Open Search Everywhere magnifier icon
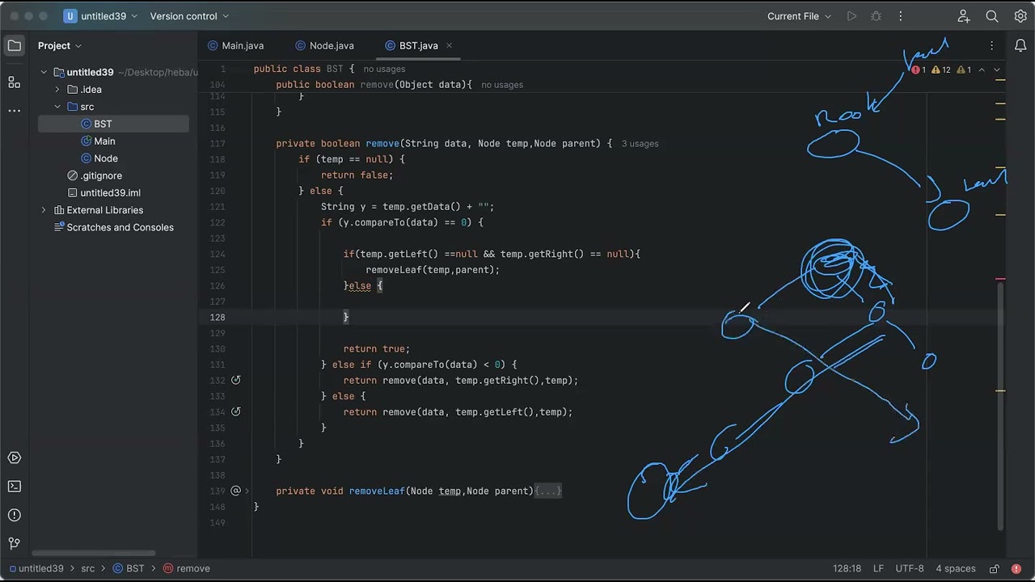1035x582 pixels. pos(992,16)
